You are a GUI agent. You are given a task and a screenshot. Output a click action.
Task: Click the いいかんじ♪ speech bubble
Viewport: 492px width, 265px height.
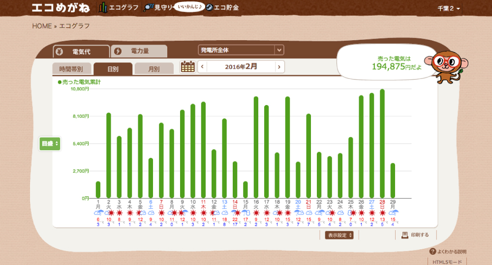coord(189,6)
